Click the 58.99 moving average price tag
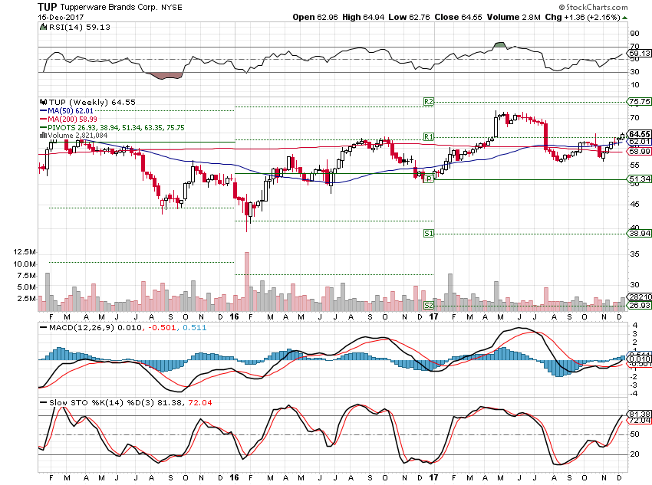The width and height of the screenshot is (652, 485). click(x=640, y=152)
